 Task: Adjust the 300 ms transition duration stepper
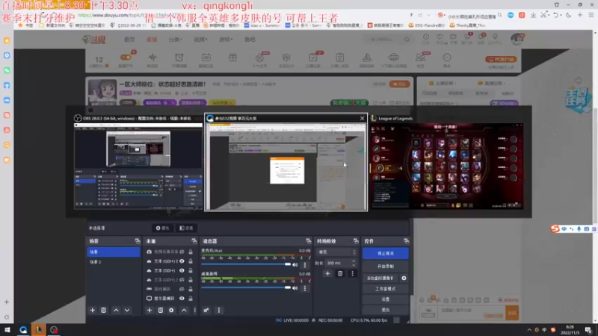354,263
